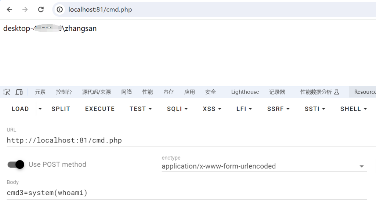Activate the DevTools inspect element picker icon
The height and width of the screenshot is (200, 376).
point(7,92)
